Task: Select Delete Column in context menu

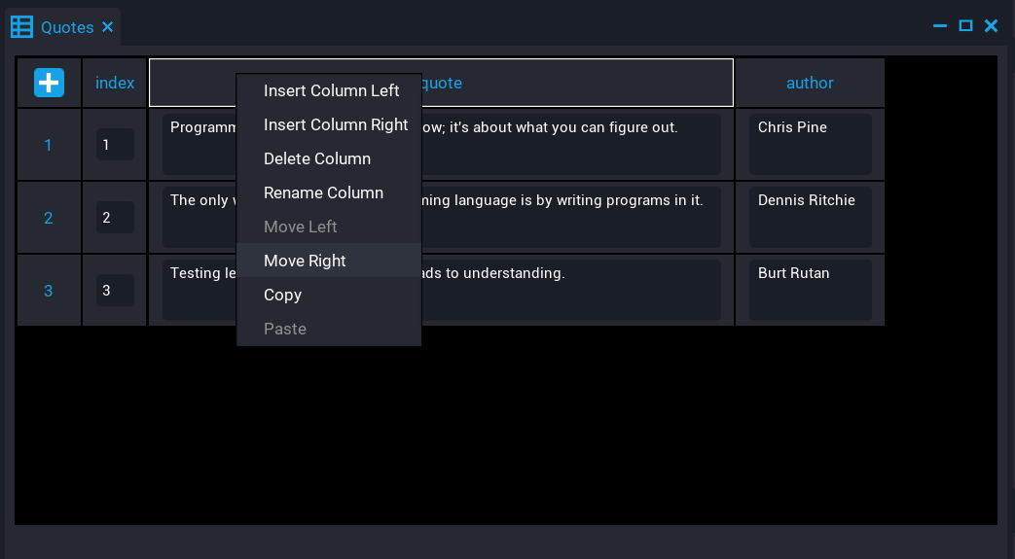Action: 317,158
